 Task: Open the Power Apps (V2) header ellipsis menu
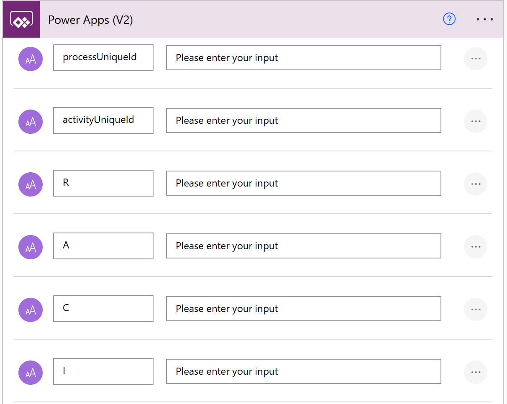(484, 19)
